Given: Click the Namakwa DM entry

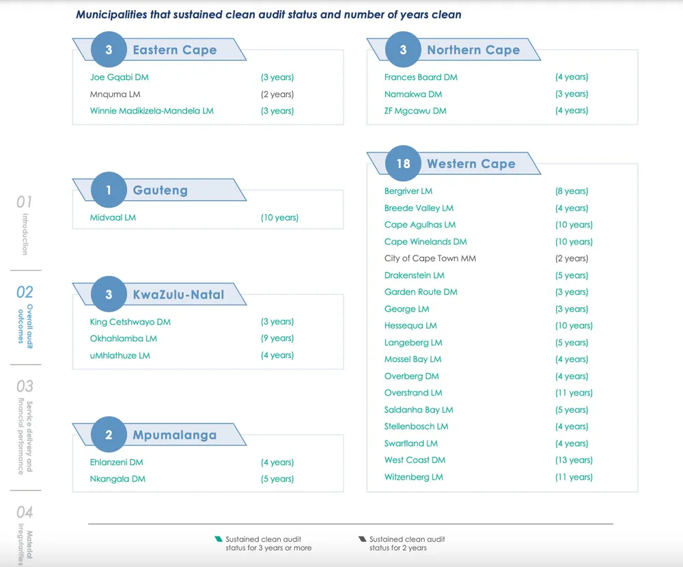Looking at the screenshot, I should tap(413, 94).
